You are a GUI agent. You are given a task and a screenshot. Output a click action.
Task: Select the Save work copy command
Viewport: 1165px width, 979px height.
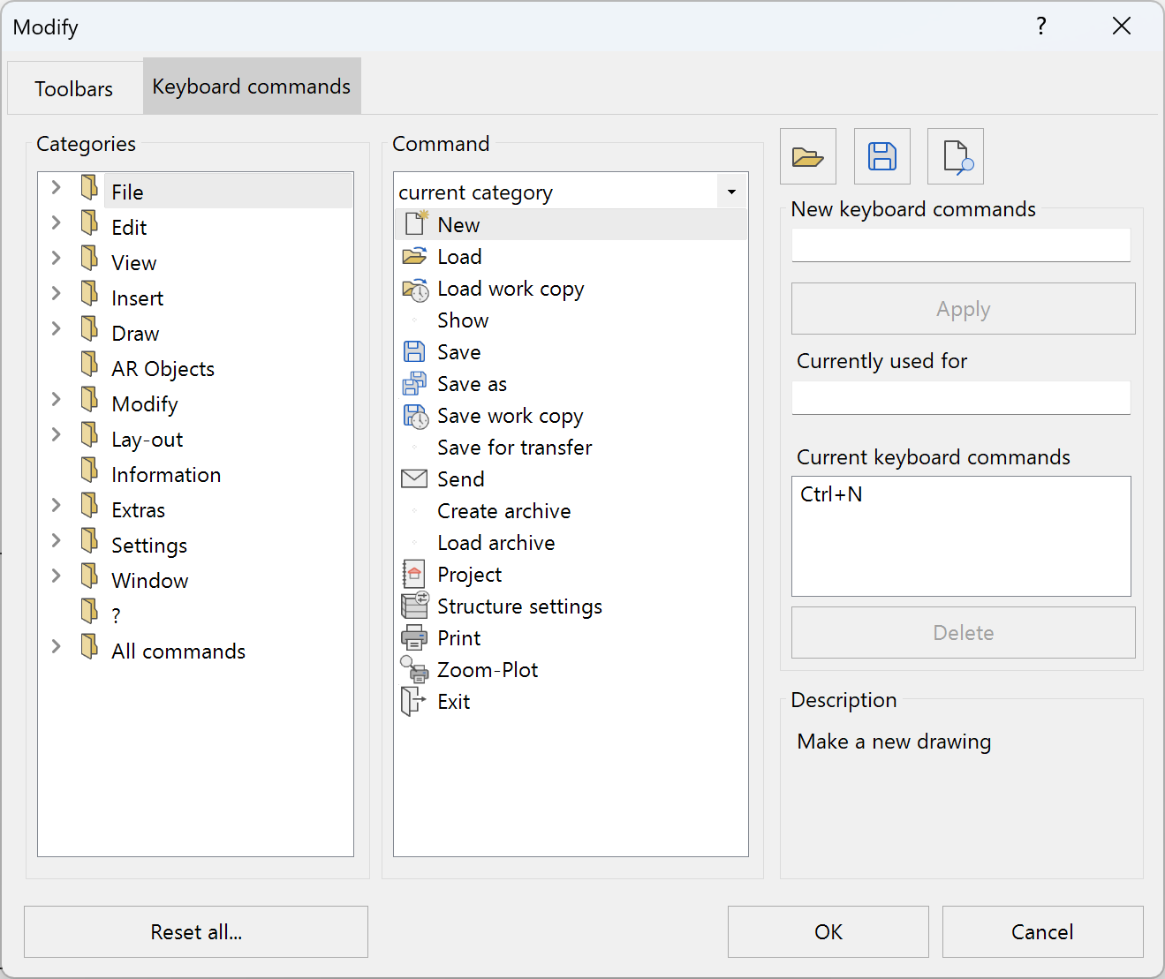(x=510, y=416)
